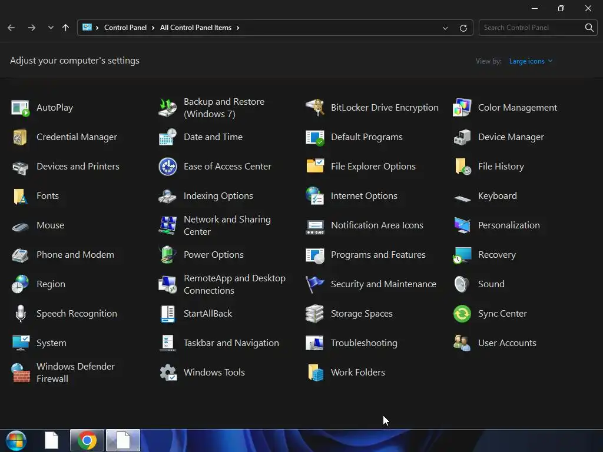
Task: Open Speech Recognition microphone icon
Action: pyautogui.click(x=21, y=314)
